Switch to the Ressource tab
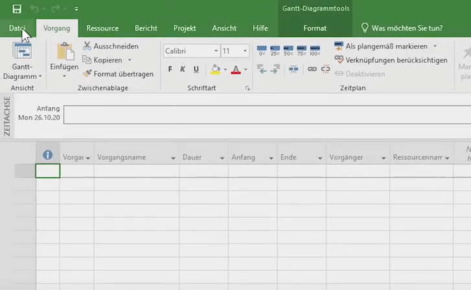Viewport: 471px width, 290px height. point(102,28)
